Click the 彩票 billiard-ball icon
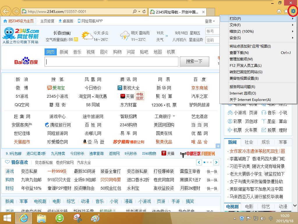This screenshot has width=298, height=224. (230, 121)
